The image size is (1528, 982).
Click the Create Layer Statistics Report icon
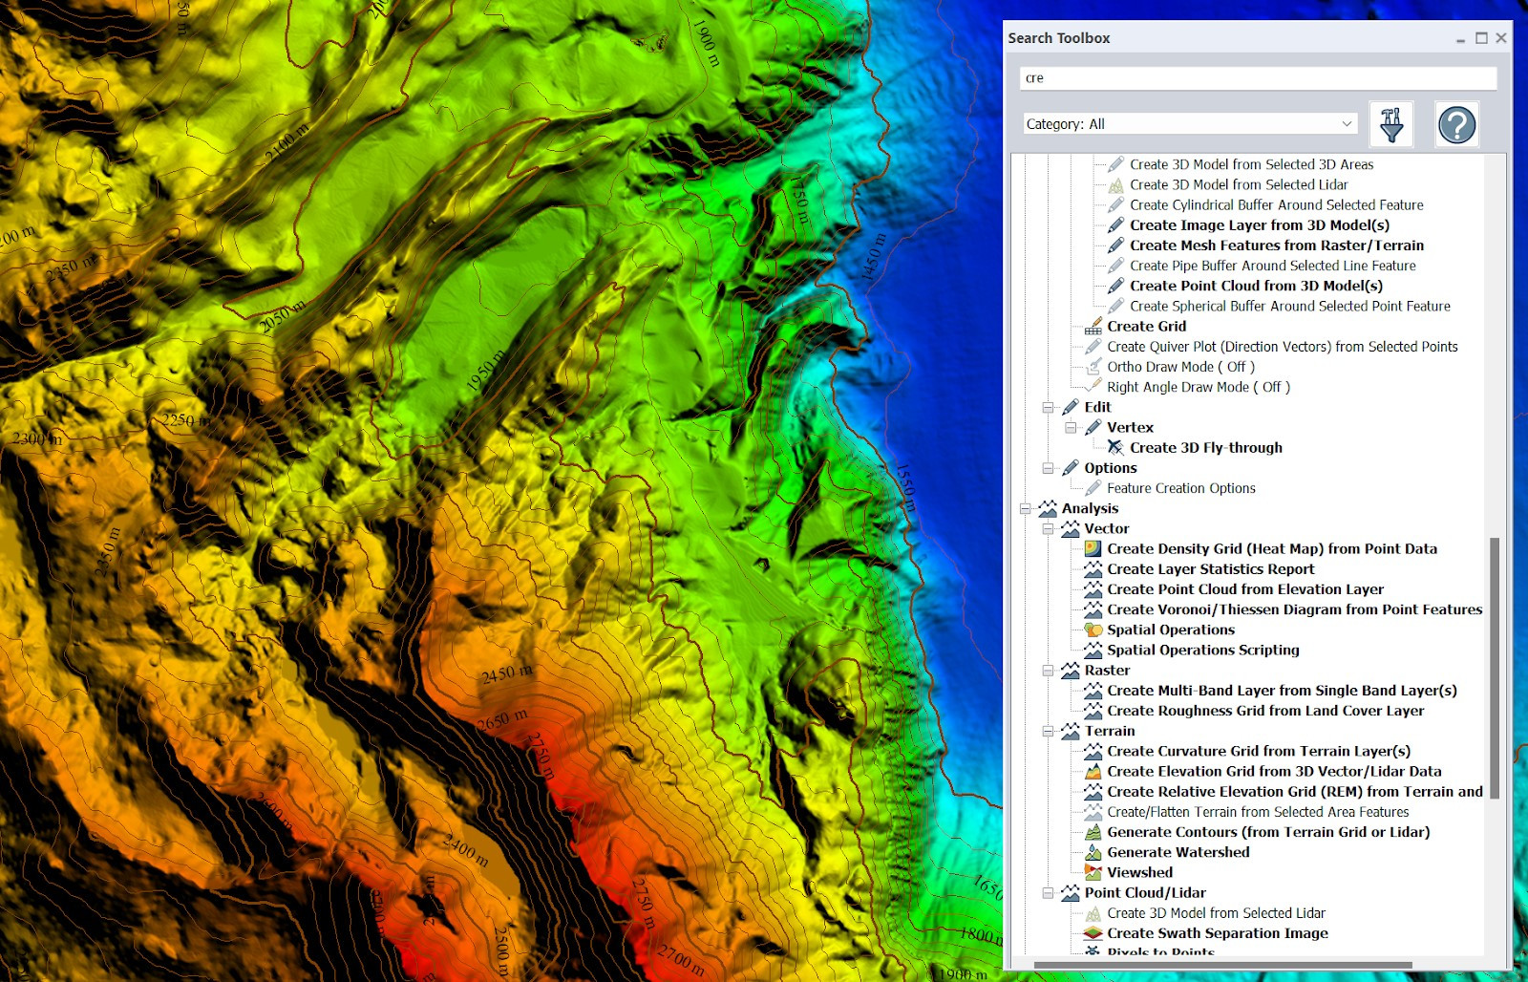click(1093, 569)
